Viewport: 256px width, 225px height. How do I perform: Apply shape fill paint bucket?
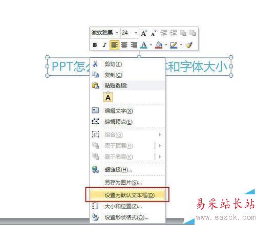coord(159,45)
